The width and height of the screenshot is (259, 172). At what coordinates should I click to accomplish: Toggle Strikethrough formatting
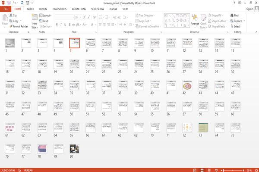[x=74, y=25]
